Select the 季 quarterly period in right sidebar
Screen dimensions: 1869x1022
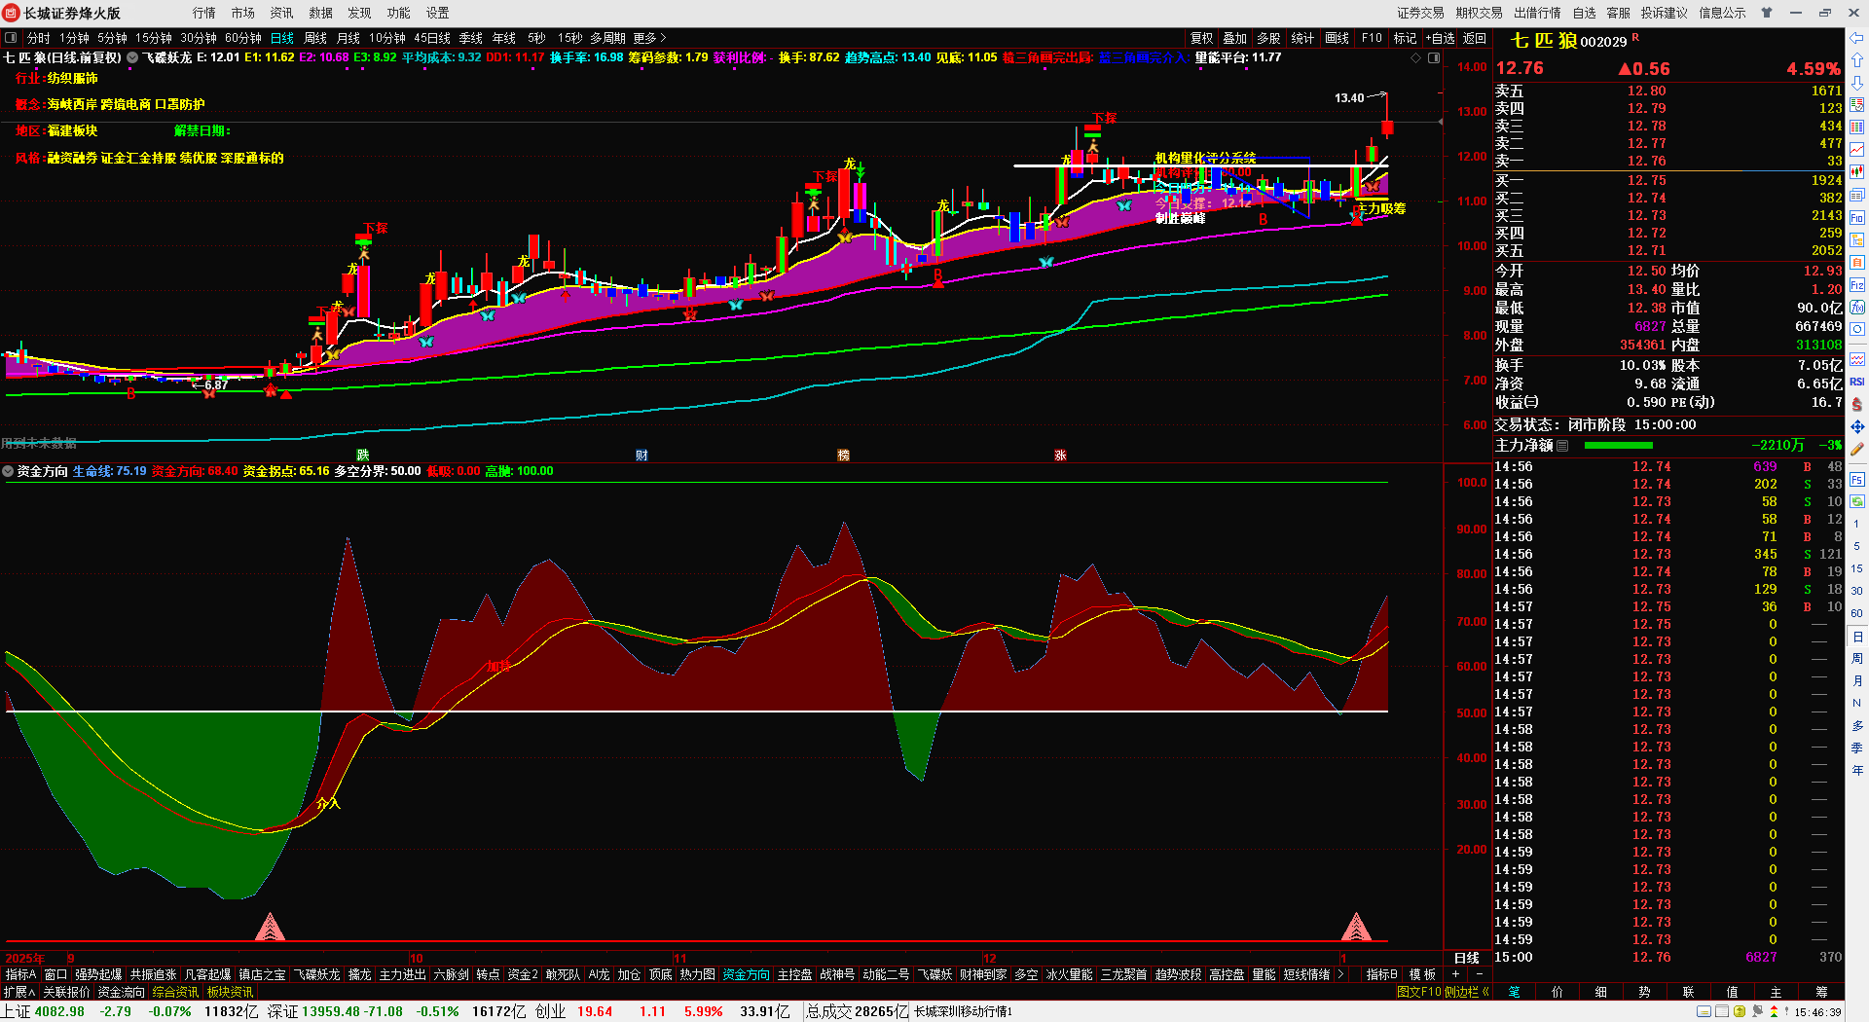point(1857,748)
